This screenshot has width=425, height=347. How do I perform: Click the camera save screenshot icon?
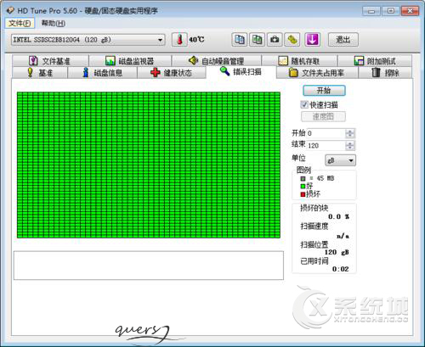275,40
